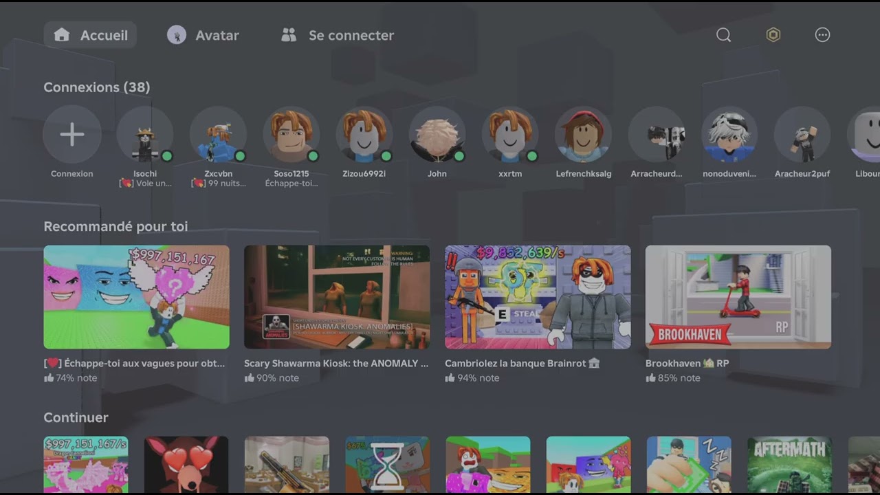Image resolution: width=880 pixels, height=495 pixels.
Task: Continue the $997,151,167/s game tile
Action: (x=86, y=465)
